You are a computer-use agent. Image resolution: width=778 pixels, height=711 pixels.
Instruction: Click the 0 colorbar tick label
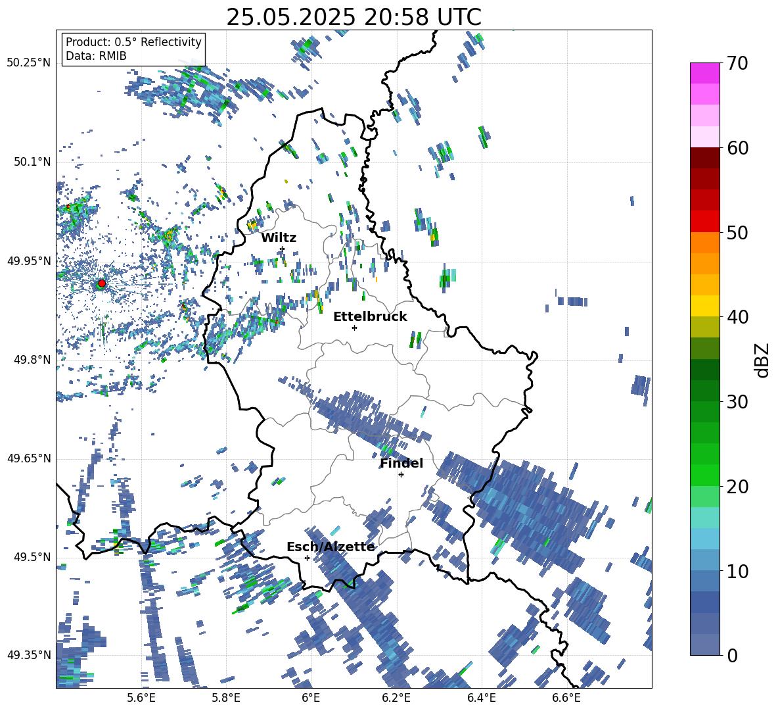coord(732,655)
